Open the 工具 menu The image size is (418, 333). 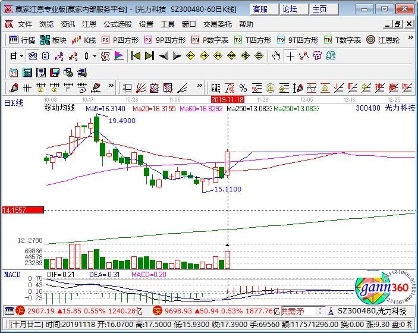[168, 24]
